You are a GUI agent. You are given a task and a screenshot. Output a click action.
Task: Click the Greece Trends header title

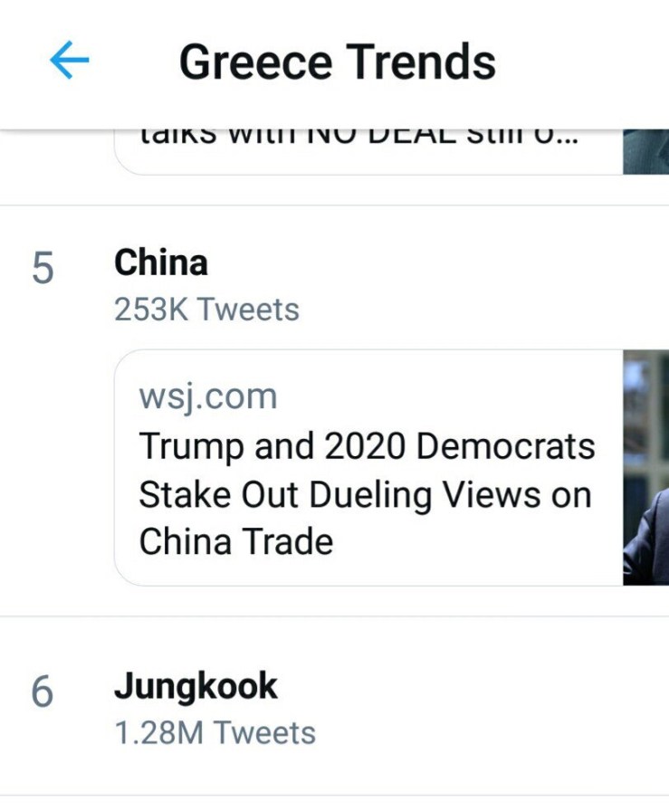pyautogui.click(x=337, y=62)
